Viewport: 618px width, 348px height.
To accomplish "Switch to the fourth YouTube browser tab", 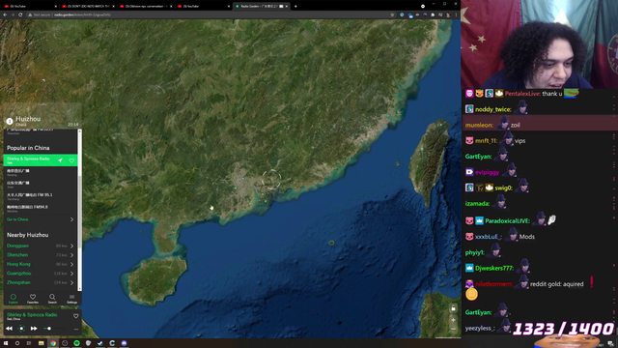I will [204, 7].
